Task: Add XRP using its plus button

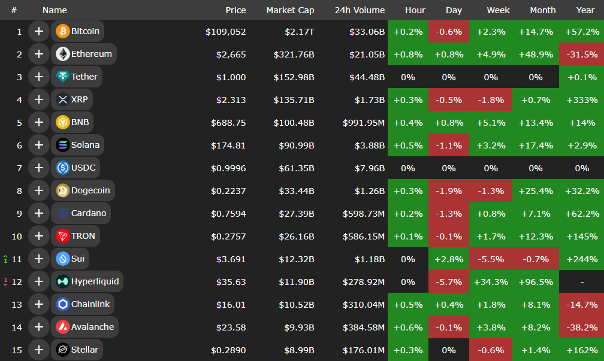Action: (x=39, y=99)
